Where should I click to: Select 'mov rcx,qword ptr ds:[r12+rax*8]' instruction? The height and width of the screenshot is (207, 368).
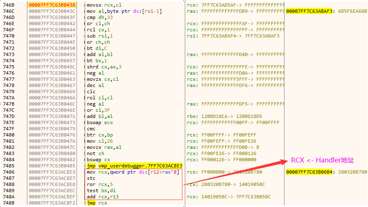133,172
